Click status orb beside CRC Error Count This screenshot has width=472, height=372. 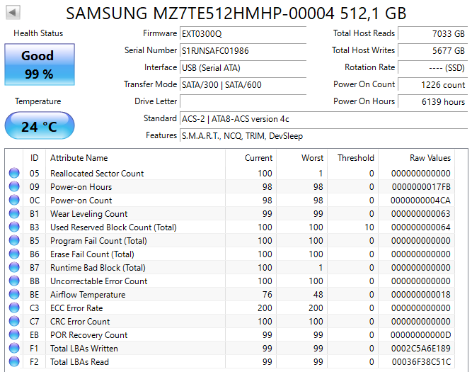[x=14, y=322]
